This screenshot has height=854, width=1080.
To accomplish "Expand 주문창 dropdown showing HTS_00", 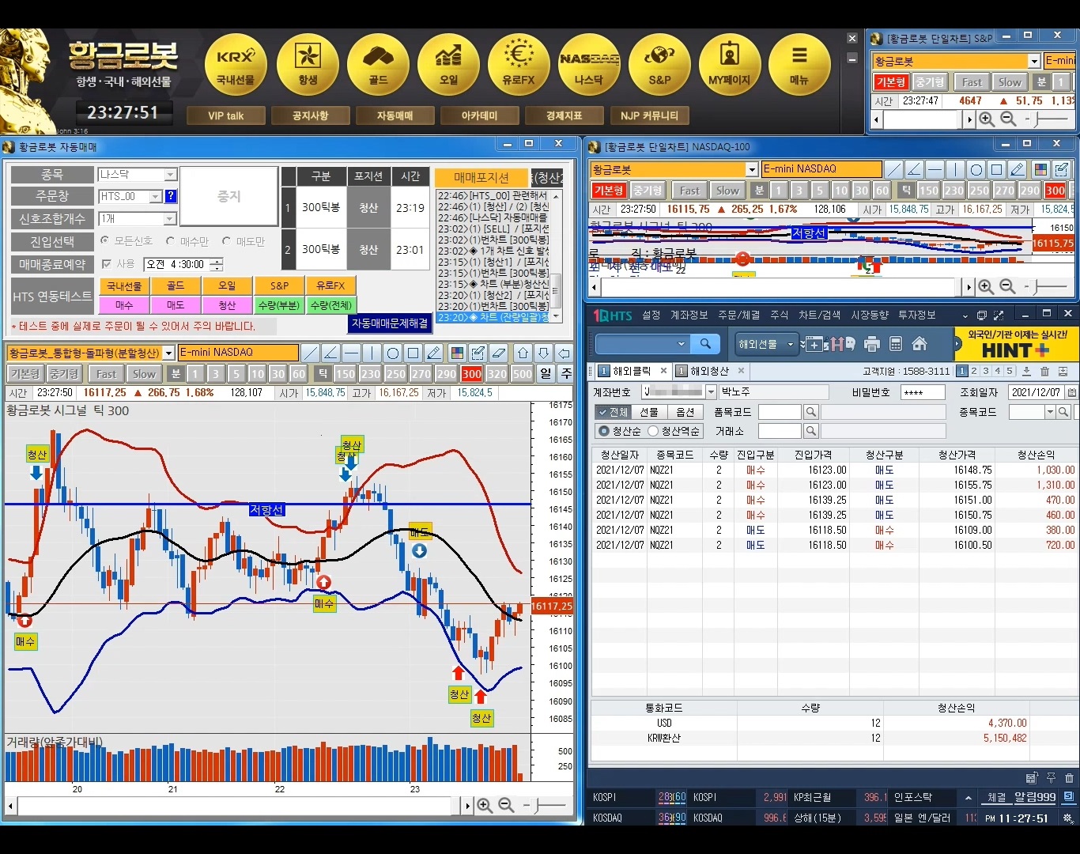I will pyautogui.click(x=156, y=197).
